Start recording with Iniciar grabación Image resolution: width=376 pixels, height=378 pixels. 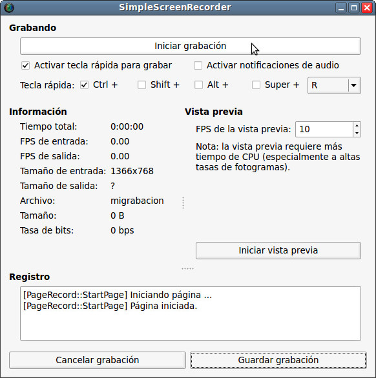[191, 46]
